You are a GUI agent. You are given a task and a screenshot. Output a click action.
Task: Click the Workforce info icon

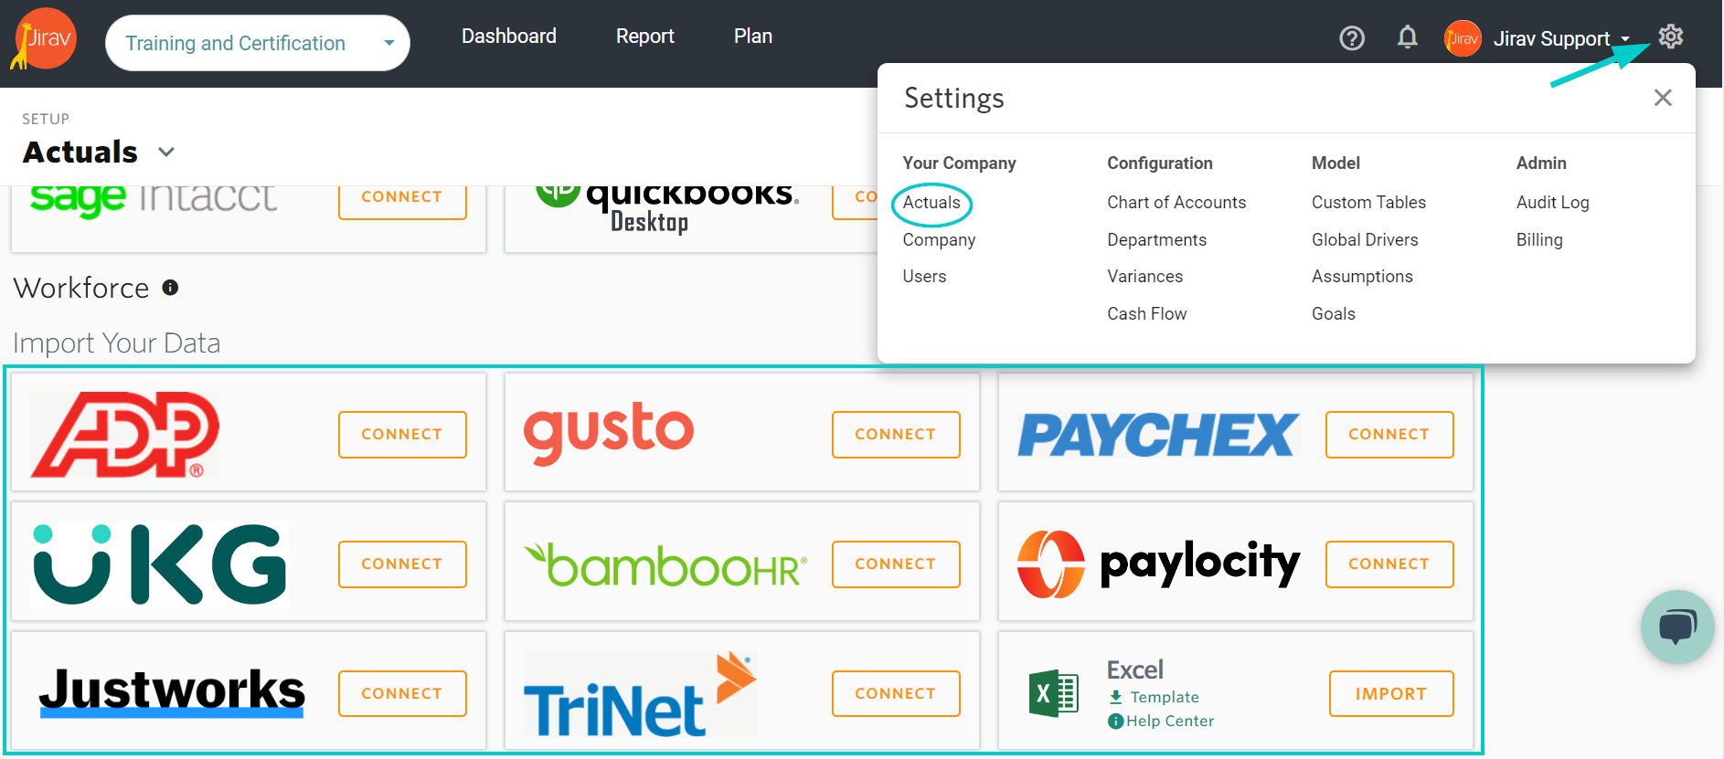coord(170,288)
